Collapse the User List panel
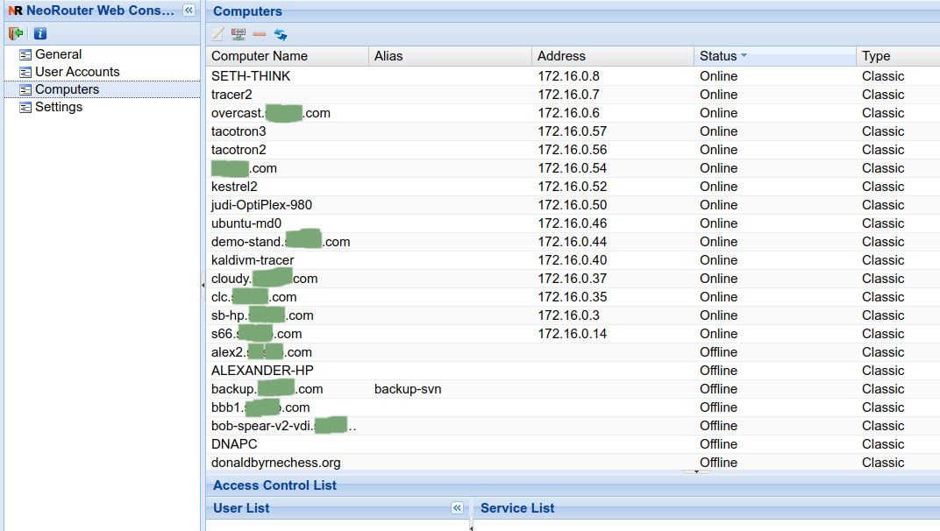Image resolution: width=940 pixels, height=531 pixels. (457, 508)
